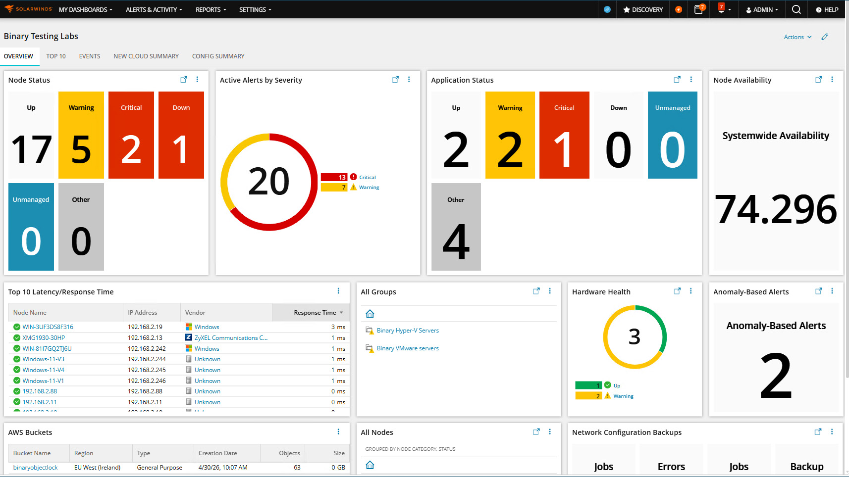Click the SolarWinds logo
849x477 pixels.
point(28,9)
